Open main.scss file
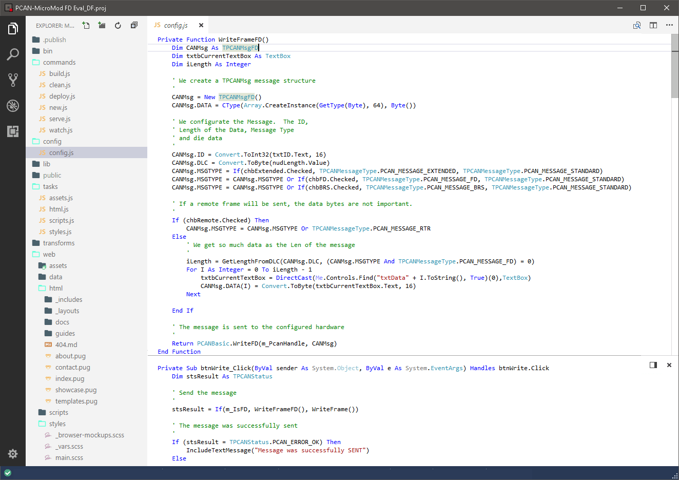 pos(86,457)
